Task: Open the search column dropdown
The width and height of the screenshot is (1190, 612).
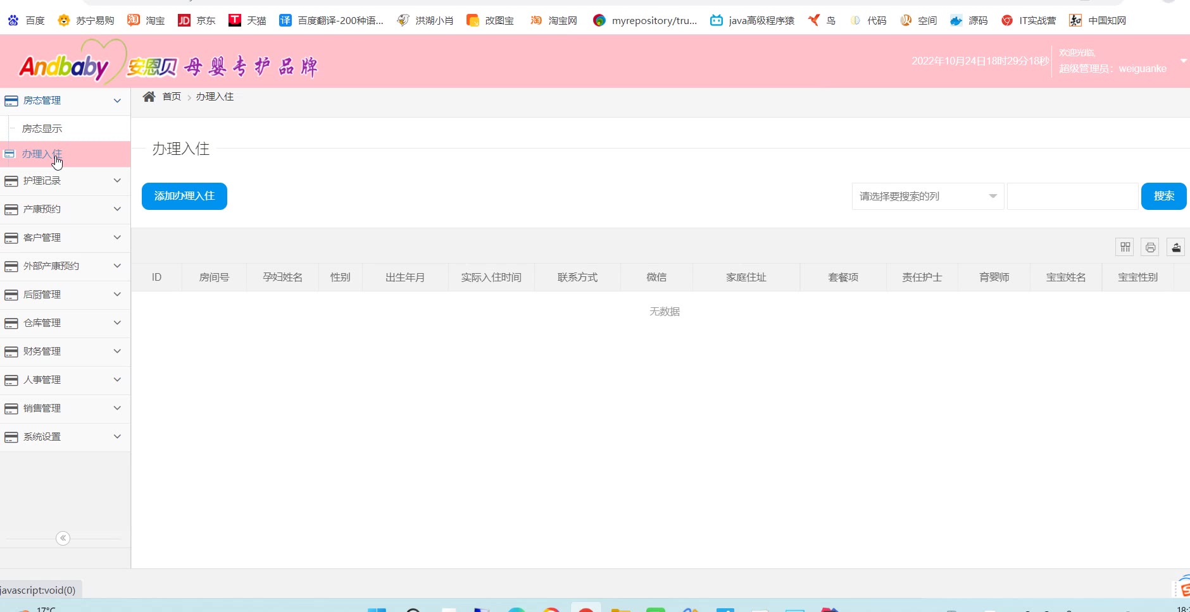Action: pyautogui.click(x=927, y=197)
